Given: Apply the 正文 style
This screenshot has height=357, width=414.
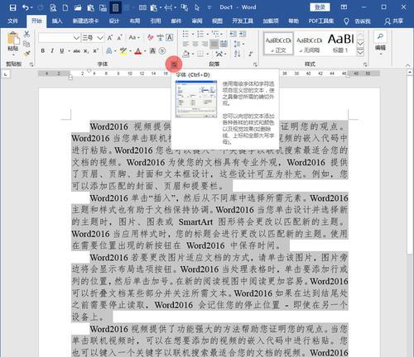Looking at the screenshot, I should pos(278,43).
